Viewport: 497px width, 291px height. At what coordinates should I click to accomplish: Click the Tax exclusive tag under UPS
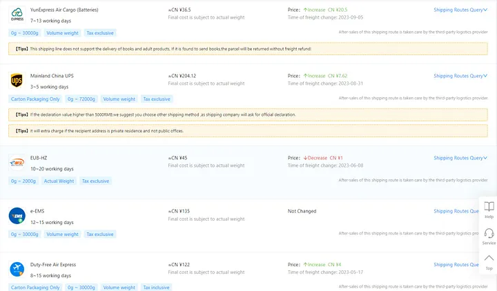point(157,99)
